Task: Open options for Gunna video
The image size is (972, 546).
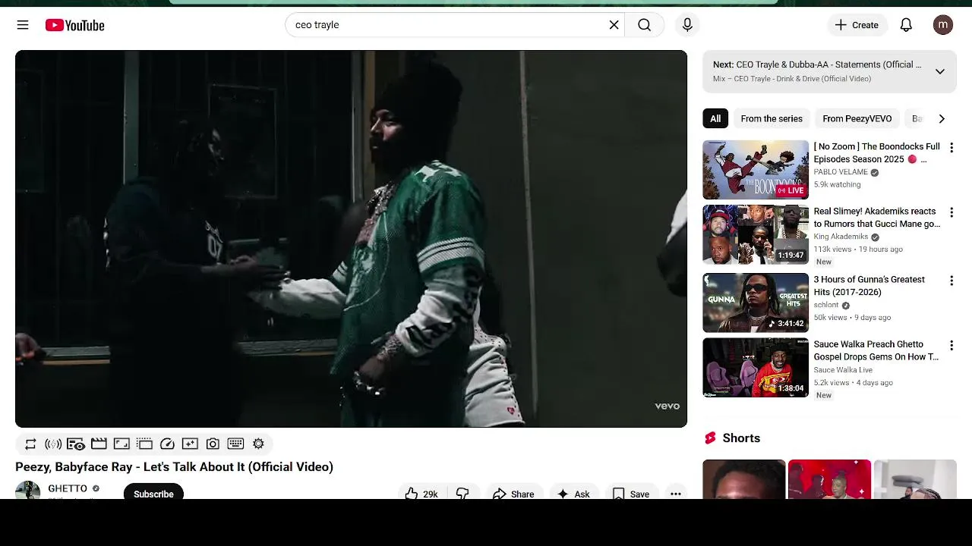Action: [x=951, y=281]
